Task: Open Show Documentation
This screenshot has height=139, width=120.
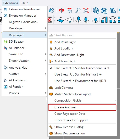Action: pos(82,133)
